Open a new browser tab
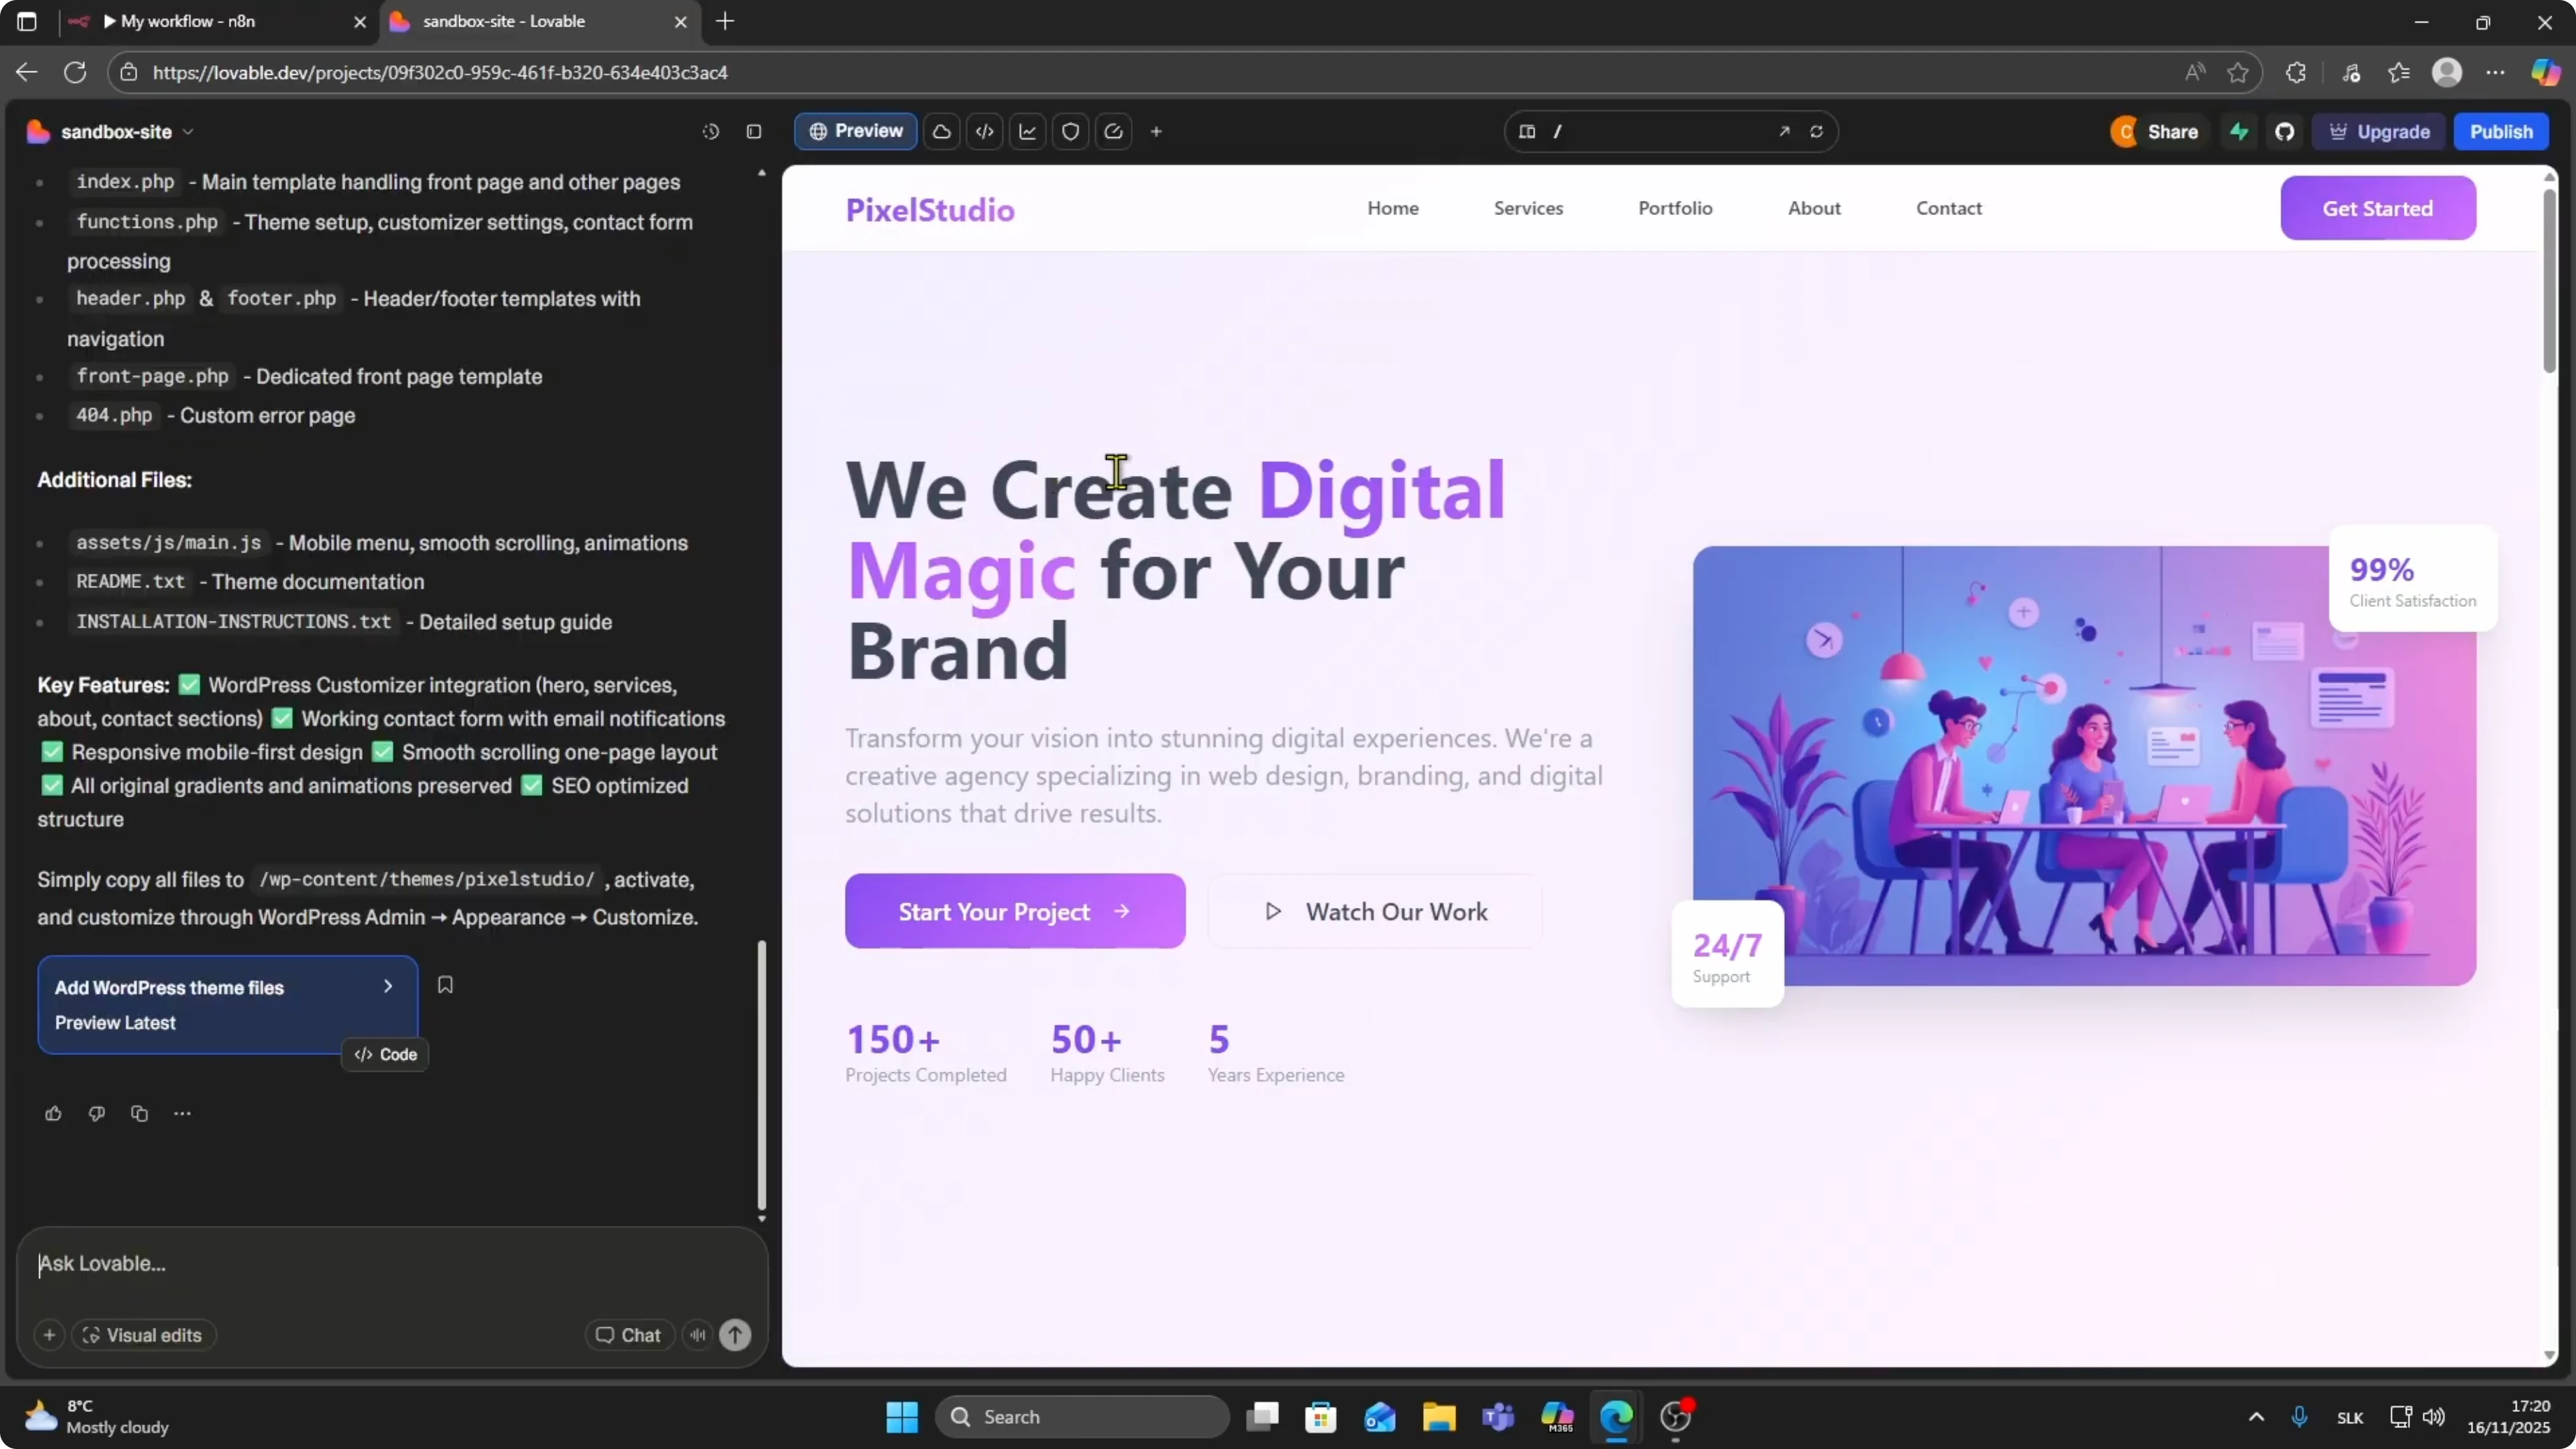The width and height of the screenshot is (2576, 1449). coord(725,21)
